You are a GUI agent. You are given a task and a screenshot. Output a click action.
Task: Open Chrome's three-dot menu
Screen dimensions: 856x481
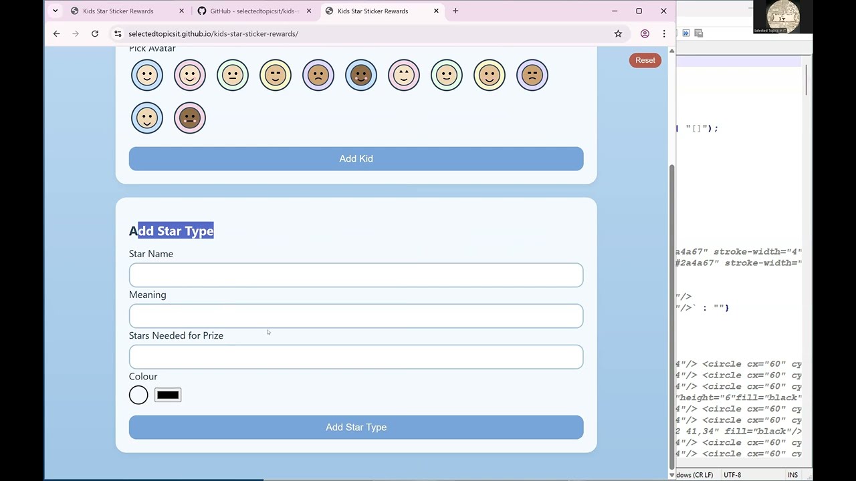[664, 33]
